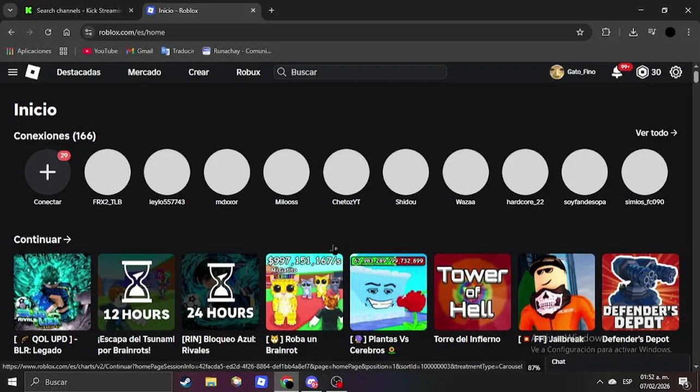Open Plantas Vs Cerebros game thumbnail
The width and height of the screenshot is (700, 392).
[388, 292]
